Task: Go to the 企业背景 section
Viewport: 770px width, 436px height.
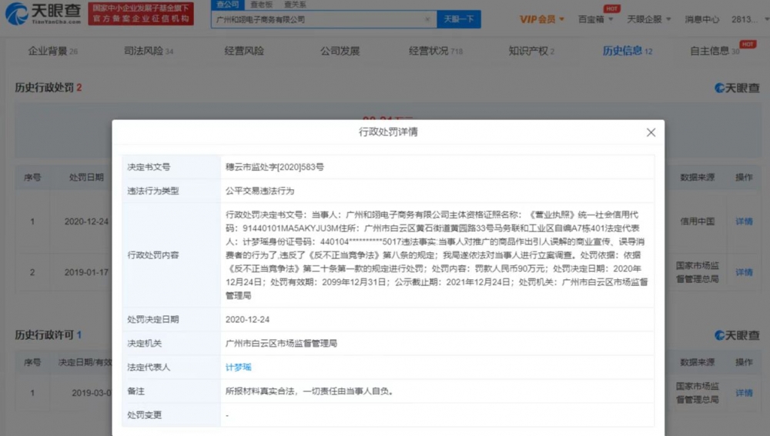Action: (x=52, y=51)
